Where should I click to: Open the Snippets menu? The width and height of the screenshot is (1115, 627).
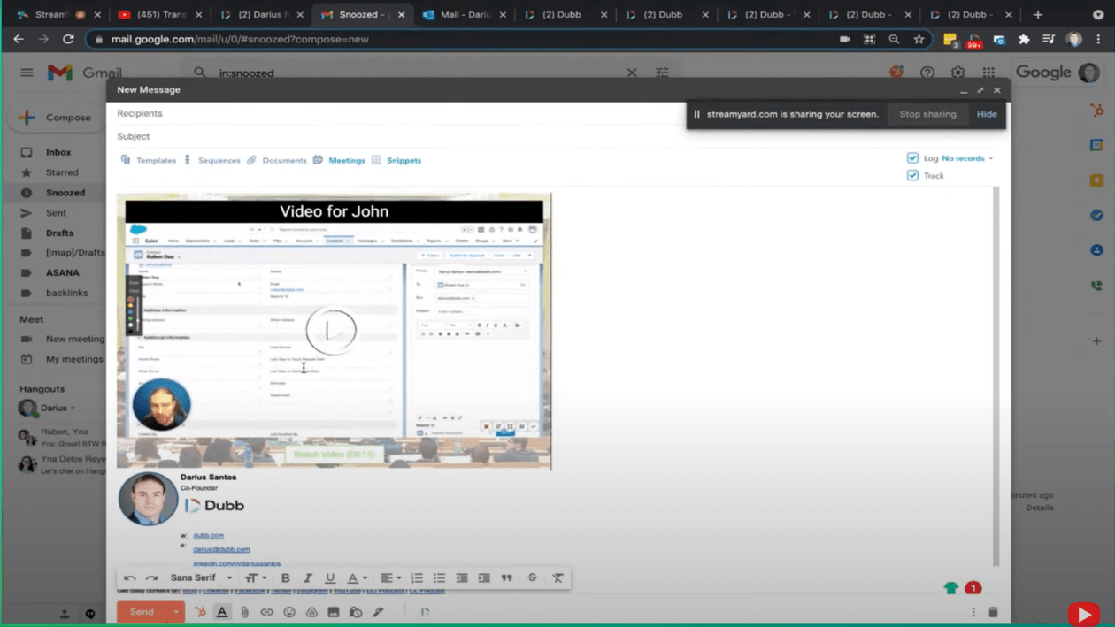(x=396, y=160)
